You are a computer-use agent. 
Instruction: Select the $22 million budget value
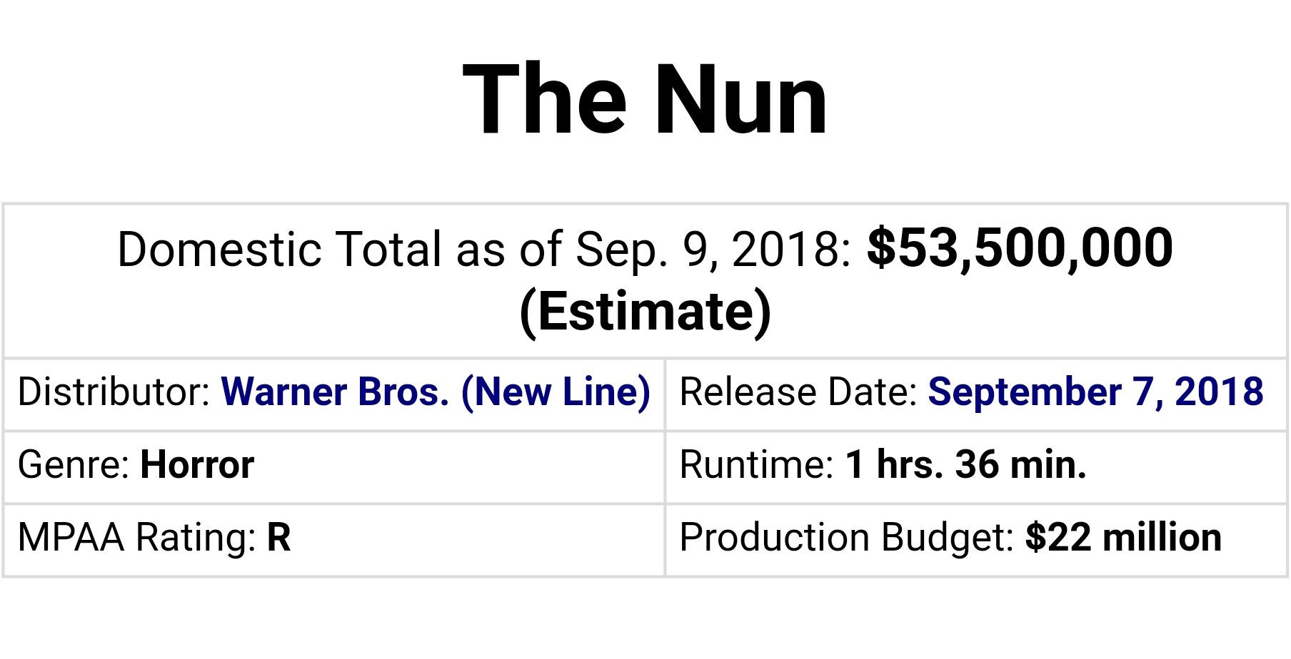[1123, 538]
